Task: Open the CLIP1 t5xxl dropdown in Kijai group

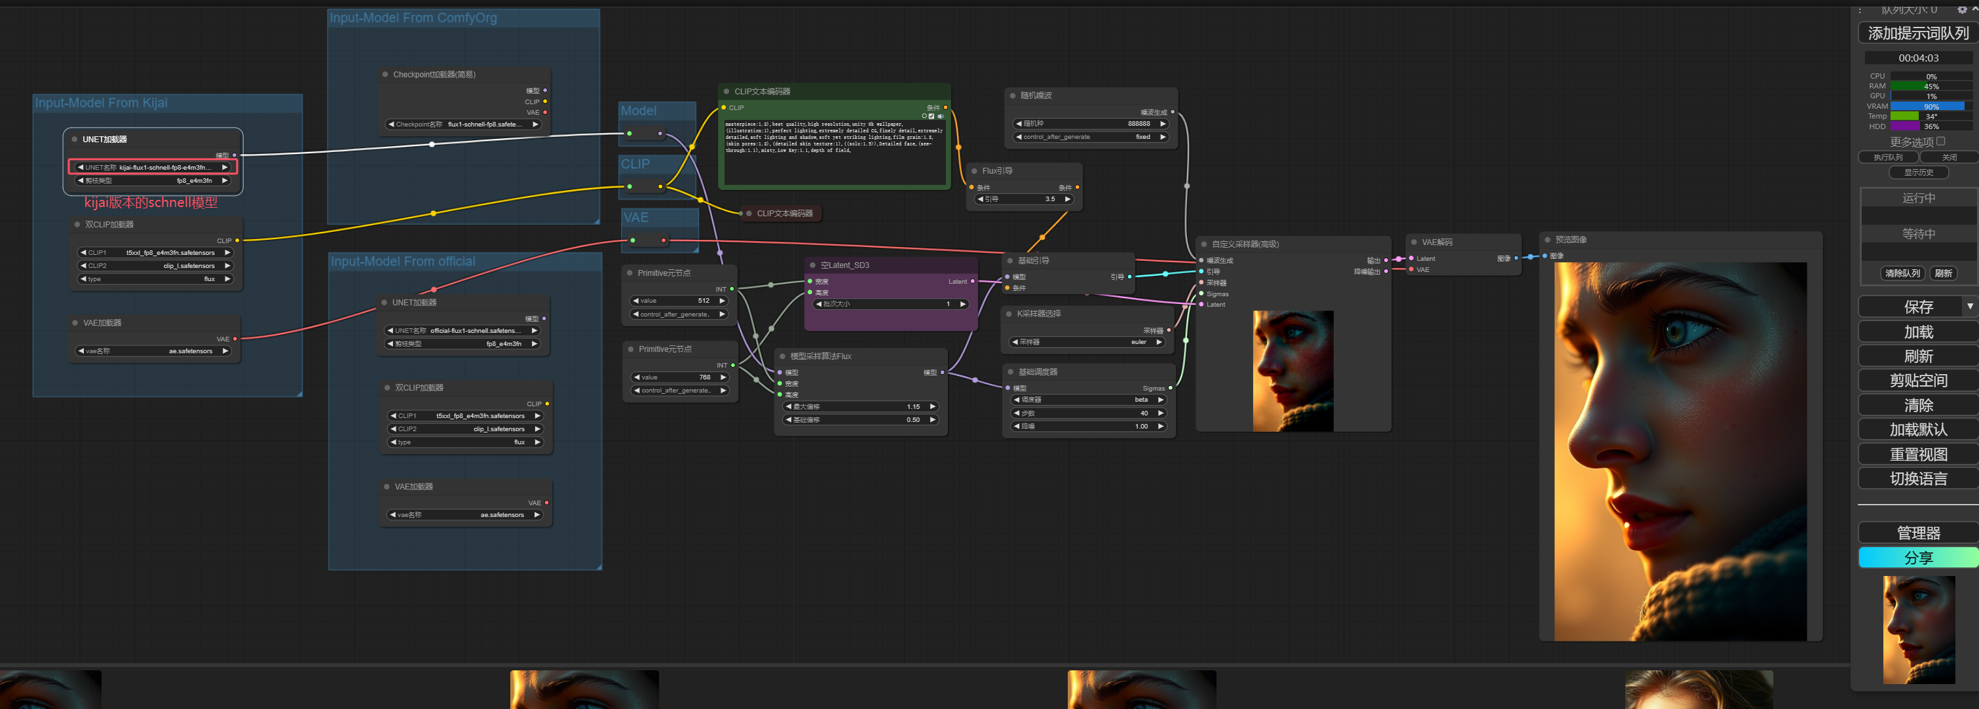Action: (x=155, y=253)
